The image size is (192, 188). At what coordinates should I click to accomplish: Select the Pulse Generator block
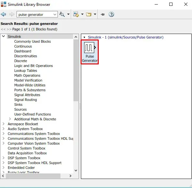point(90,52)
